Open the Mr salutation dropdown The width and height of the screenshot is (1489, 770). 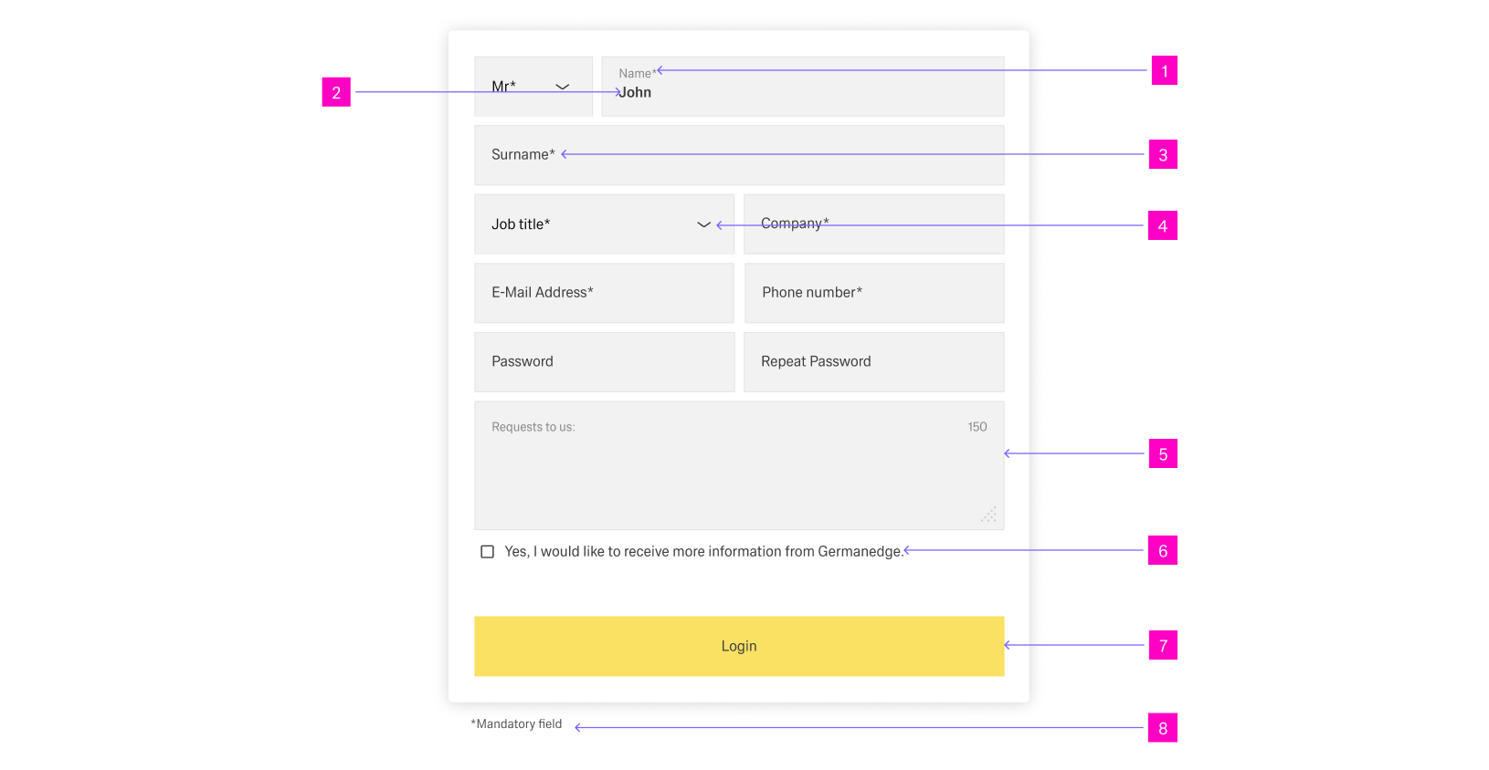pos(533,87)
